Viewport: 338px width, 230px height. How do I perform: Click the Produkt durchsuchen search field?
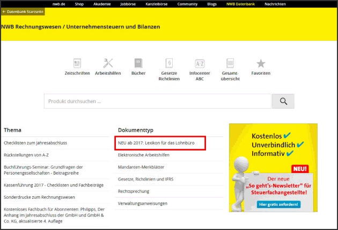(157, 101)
